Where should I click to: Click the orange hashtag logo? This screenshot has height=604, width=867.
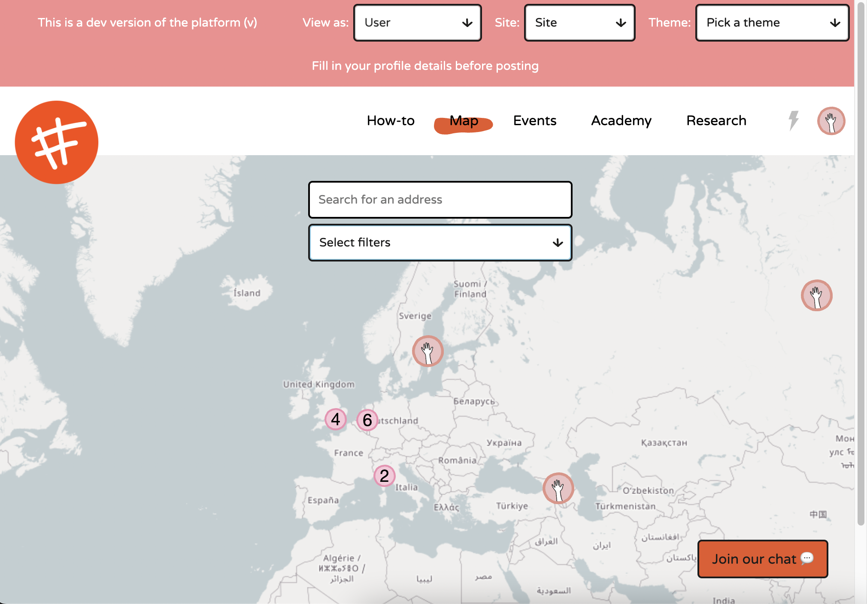click(x=57, y=142)
